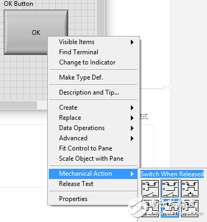Select the OK Button label text

[x=19, y=4]
